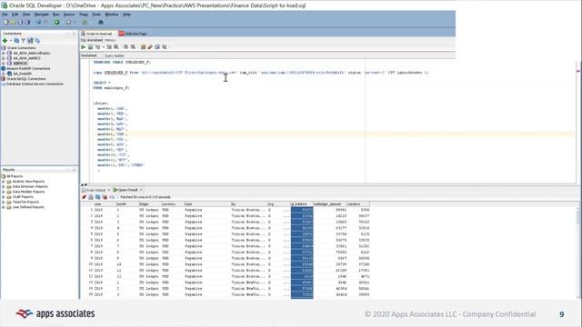Viewport: 582px width, 327px height.
Task: Expand OLAP Reports folder
Action: [x=4, y=197]
